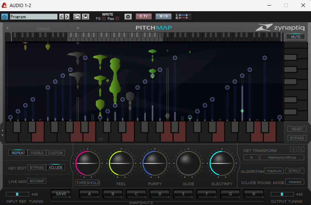Select next preset arrow next to Default
The image size is (311, 205).
(78, 28)
